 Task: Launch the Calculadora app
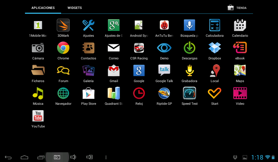point(214,25)
